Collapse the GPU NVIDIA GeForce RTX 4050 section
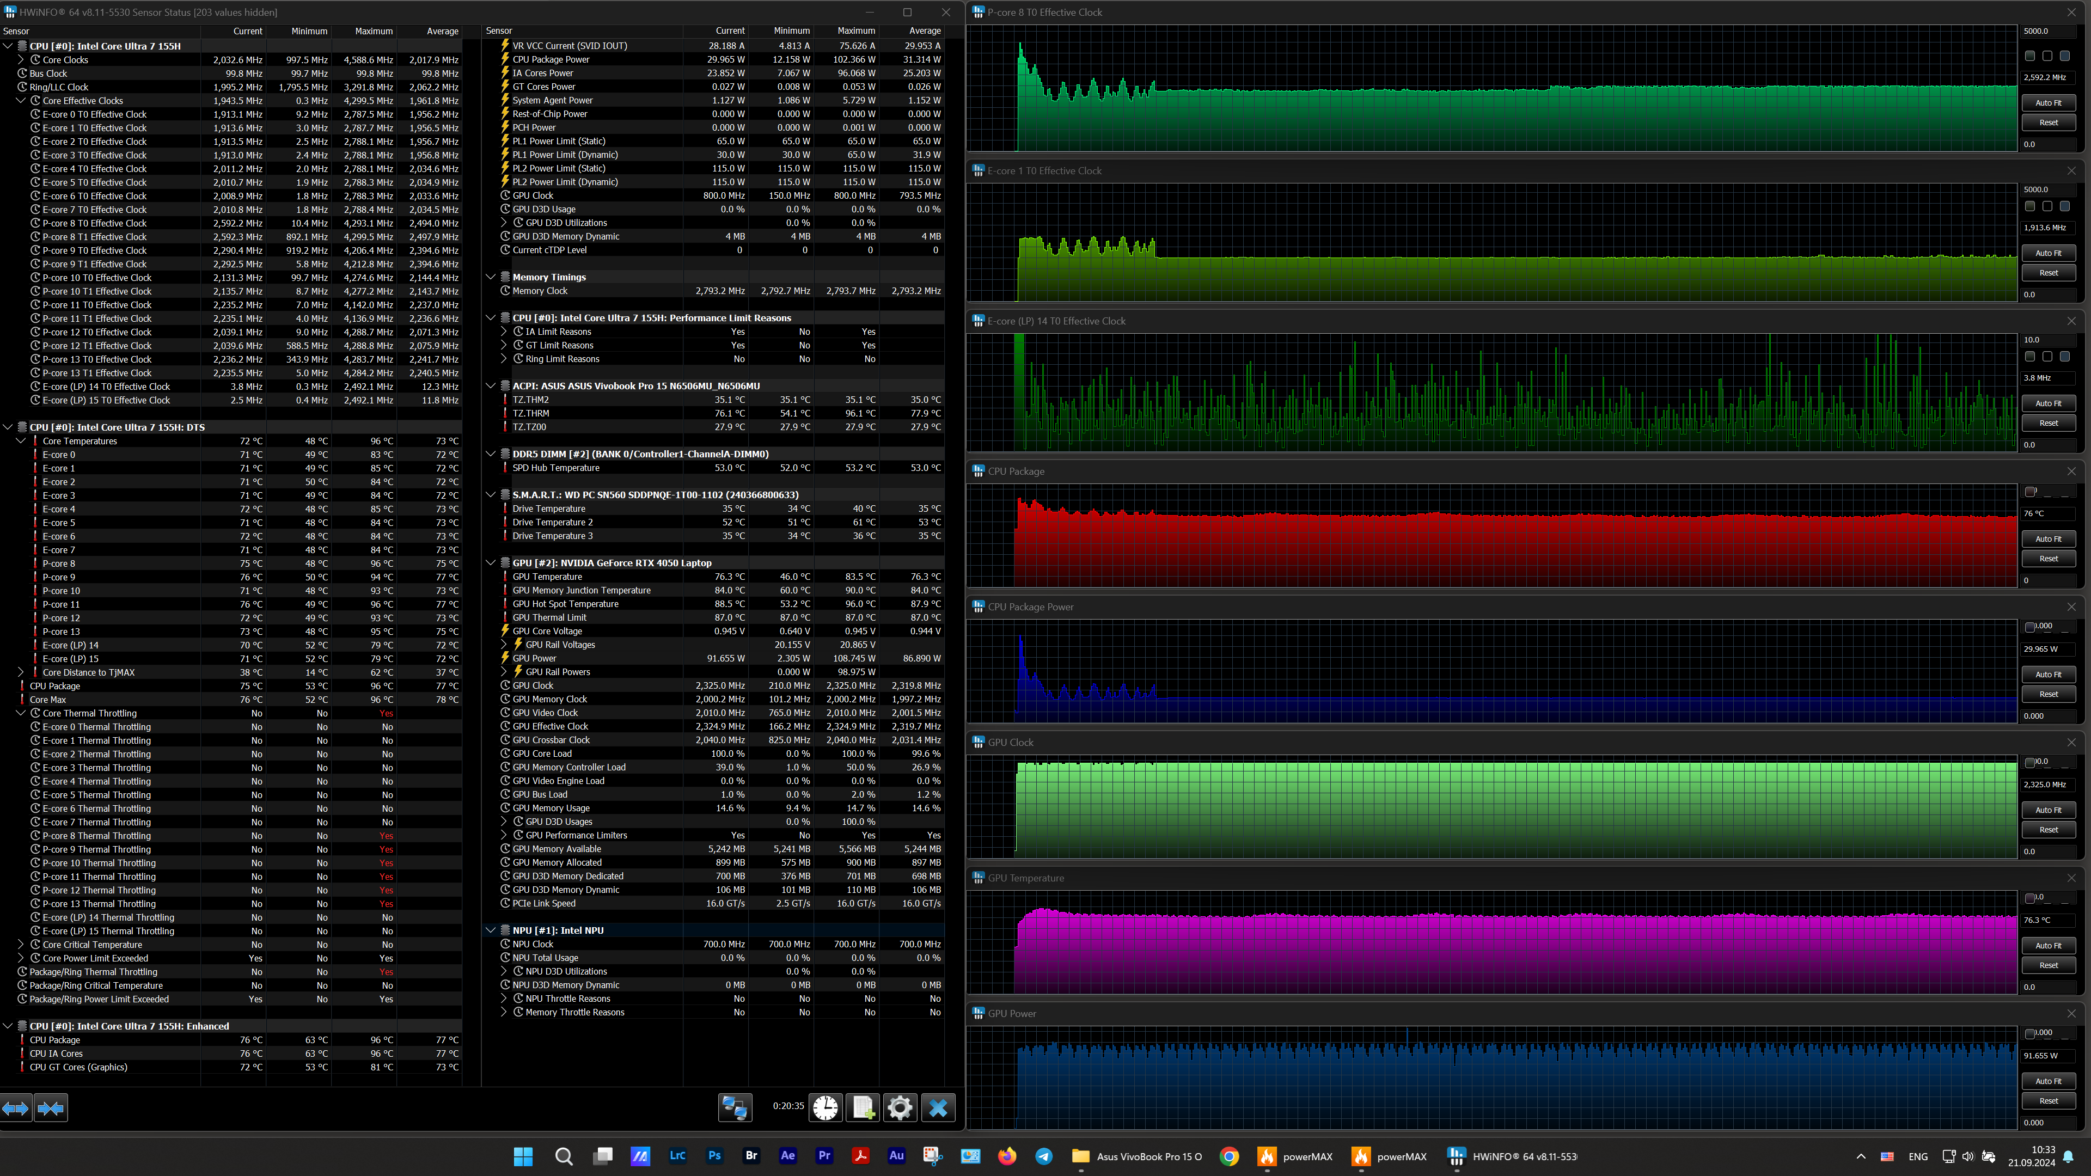2091x1176 pixels. tap(490, 562)
